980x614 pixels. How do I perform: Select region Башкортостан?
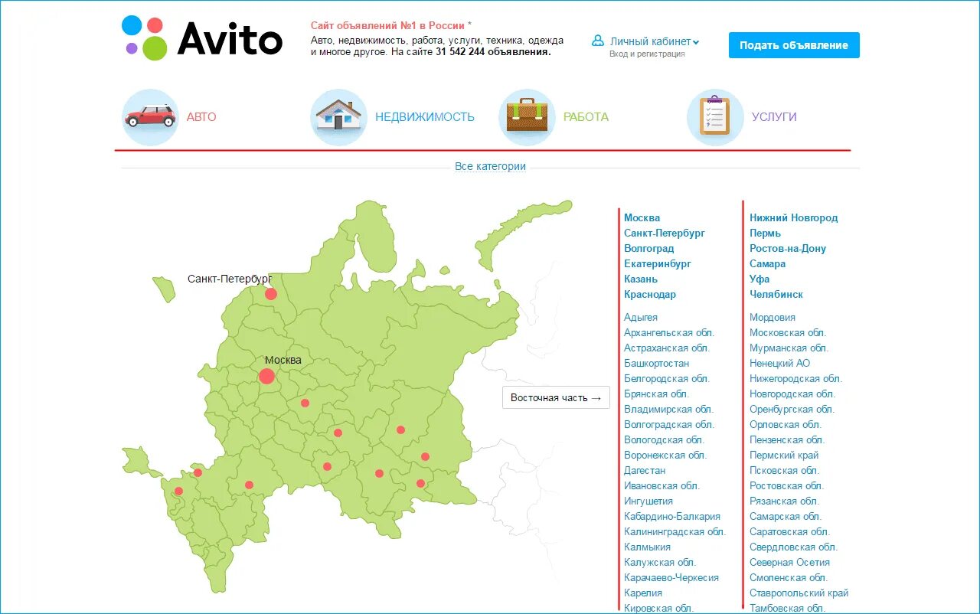coord(657,363)
